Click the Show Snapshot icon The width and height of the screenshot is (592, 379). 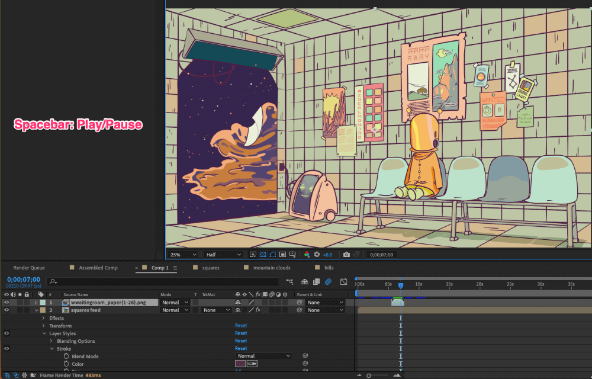click(x=357, y=255)
